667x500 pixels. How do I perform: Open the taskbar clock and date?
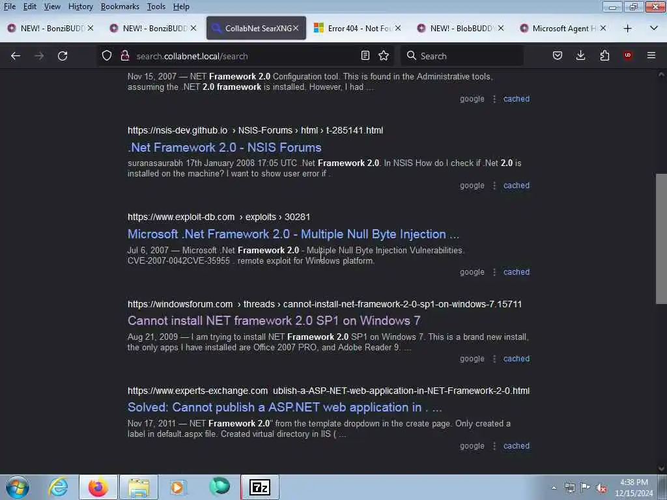coord(634,488)
